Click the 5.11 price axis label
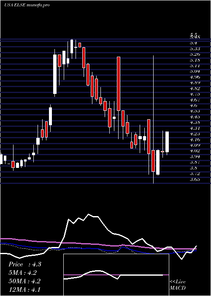Viewport: 211px width, 296px height. click(195, 66)
